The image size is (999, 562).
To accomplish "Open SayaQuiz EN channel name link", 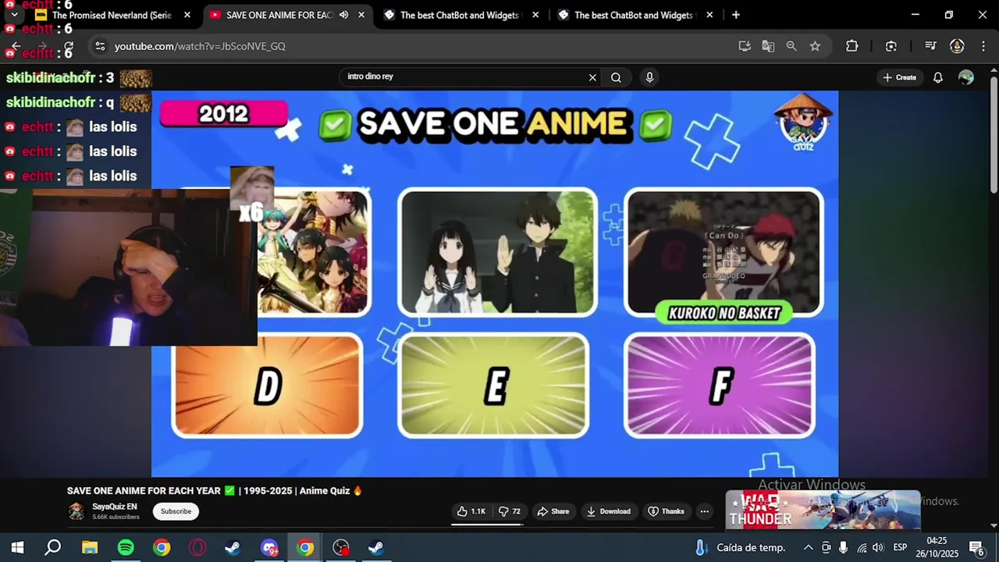I will pos(114,507).
